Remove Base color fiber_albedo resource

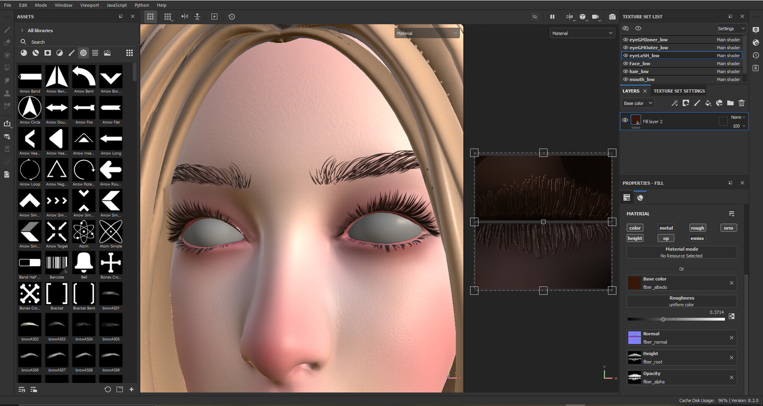point(731,283)
